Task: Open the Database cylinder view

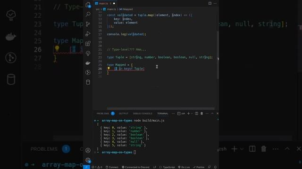Action: [88, 82]
